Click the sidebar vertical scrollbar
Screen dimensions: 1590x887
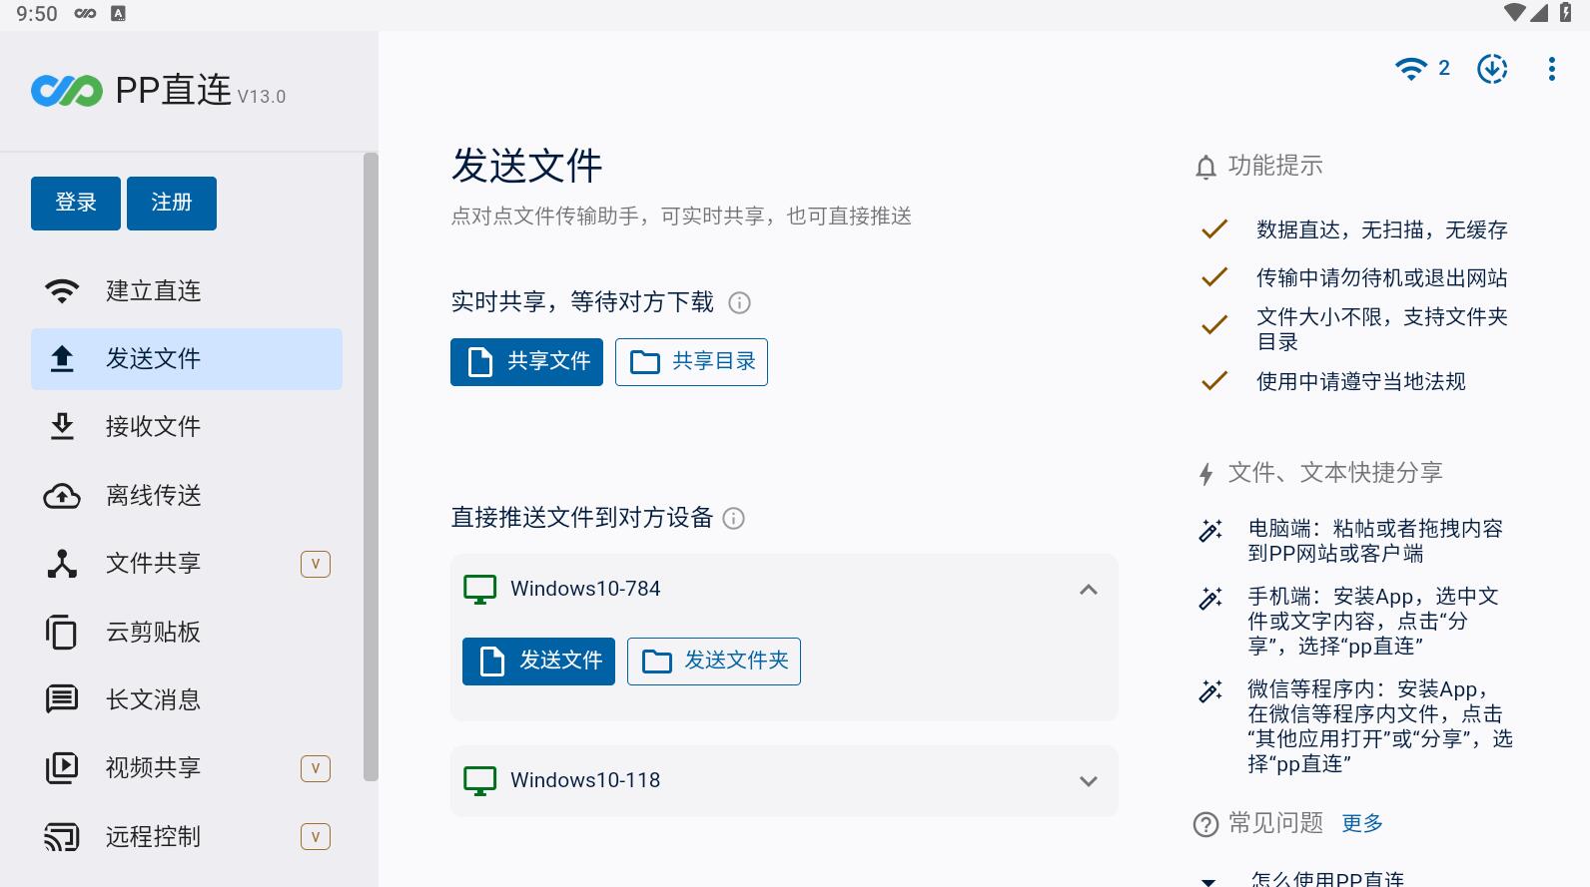(x=371, y=467)
